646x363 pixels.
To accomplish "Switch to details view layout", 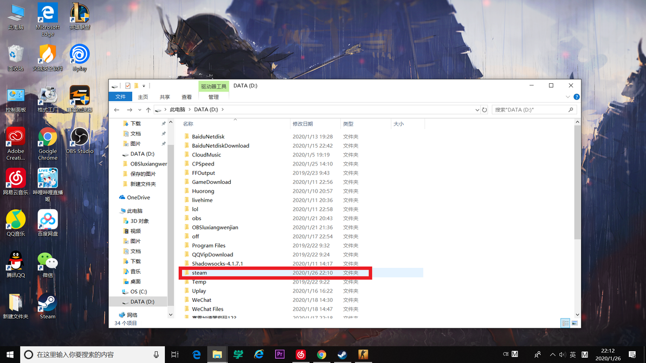I will 565,323.
